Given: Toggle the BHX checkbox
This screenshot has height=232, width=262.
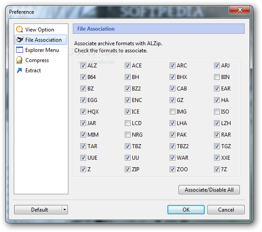Looking at the screenshot, I should [x=172, y=77].
